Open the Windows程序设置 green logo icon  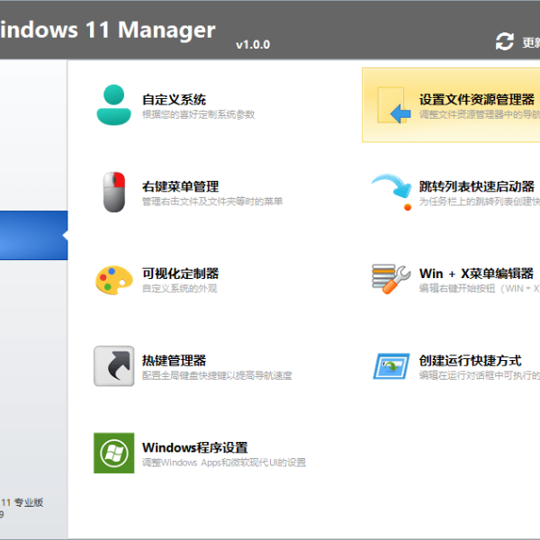pyautogui.click(x=114, y=453)
